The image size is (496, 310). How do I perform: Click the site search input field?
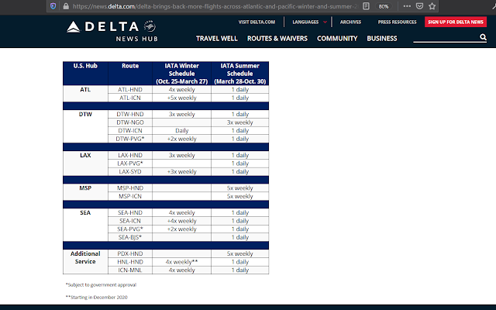pos(446,37)
